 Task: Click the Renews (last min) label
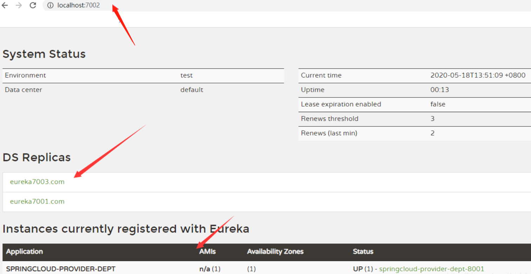point(329,133)
